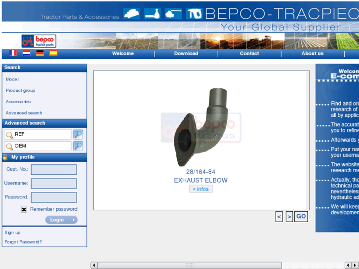Focus the Cust. No. input field
Viewport: 359px width, 269px height.
pyautogui.click(x=54, y=170)
